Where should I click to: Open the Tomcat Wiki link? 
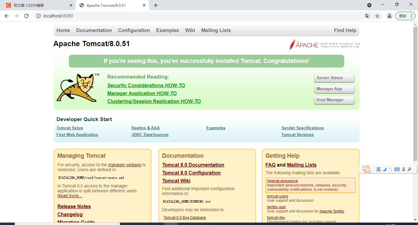[x=176, y=181]
